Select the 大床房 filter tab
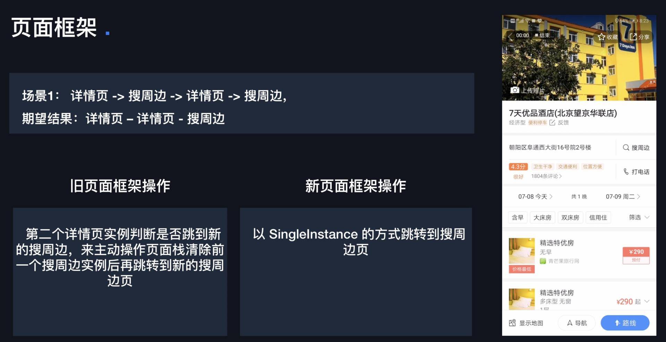 tap(542, 217)
